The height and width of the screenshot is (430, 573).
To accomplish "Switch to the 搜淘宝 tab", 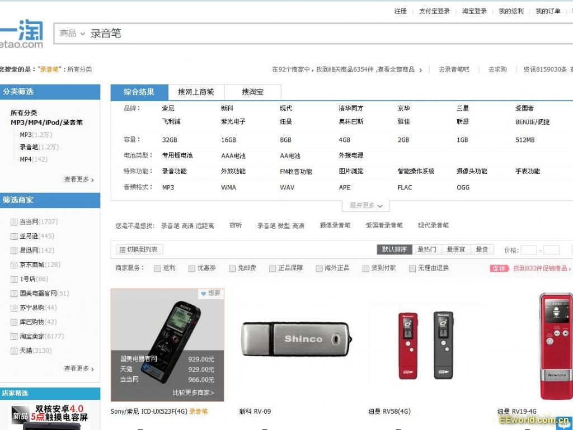I will coord(253,92).
